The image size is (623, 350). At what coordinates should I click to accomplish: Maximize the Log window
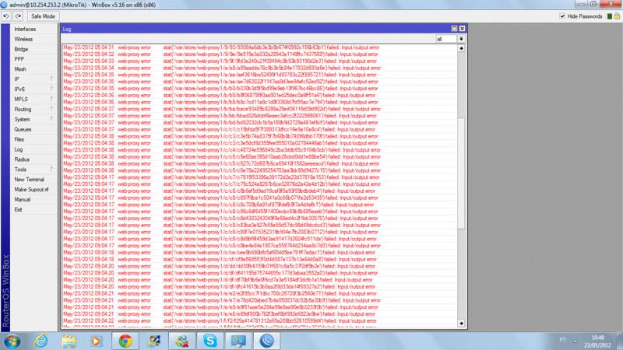tap(455, 29)
